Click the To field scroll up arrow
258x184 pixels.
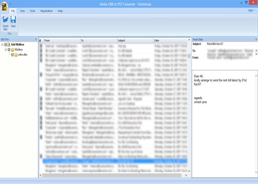click(256, 50)
